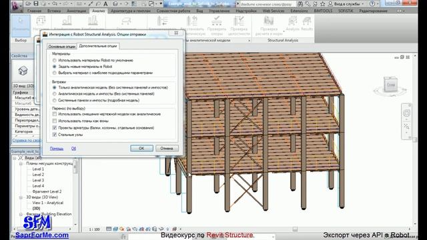Enable use drawing model offsets as analytical checkbox
Screen dimensions: 427x240
point(55,114)
